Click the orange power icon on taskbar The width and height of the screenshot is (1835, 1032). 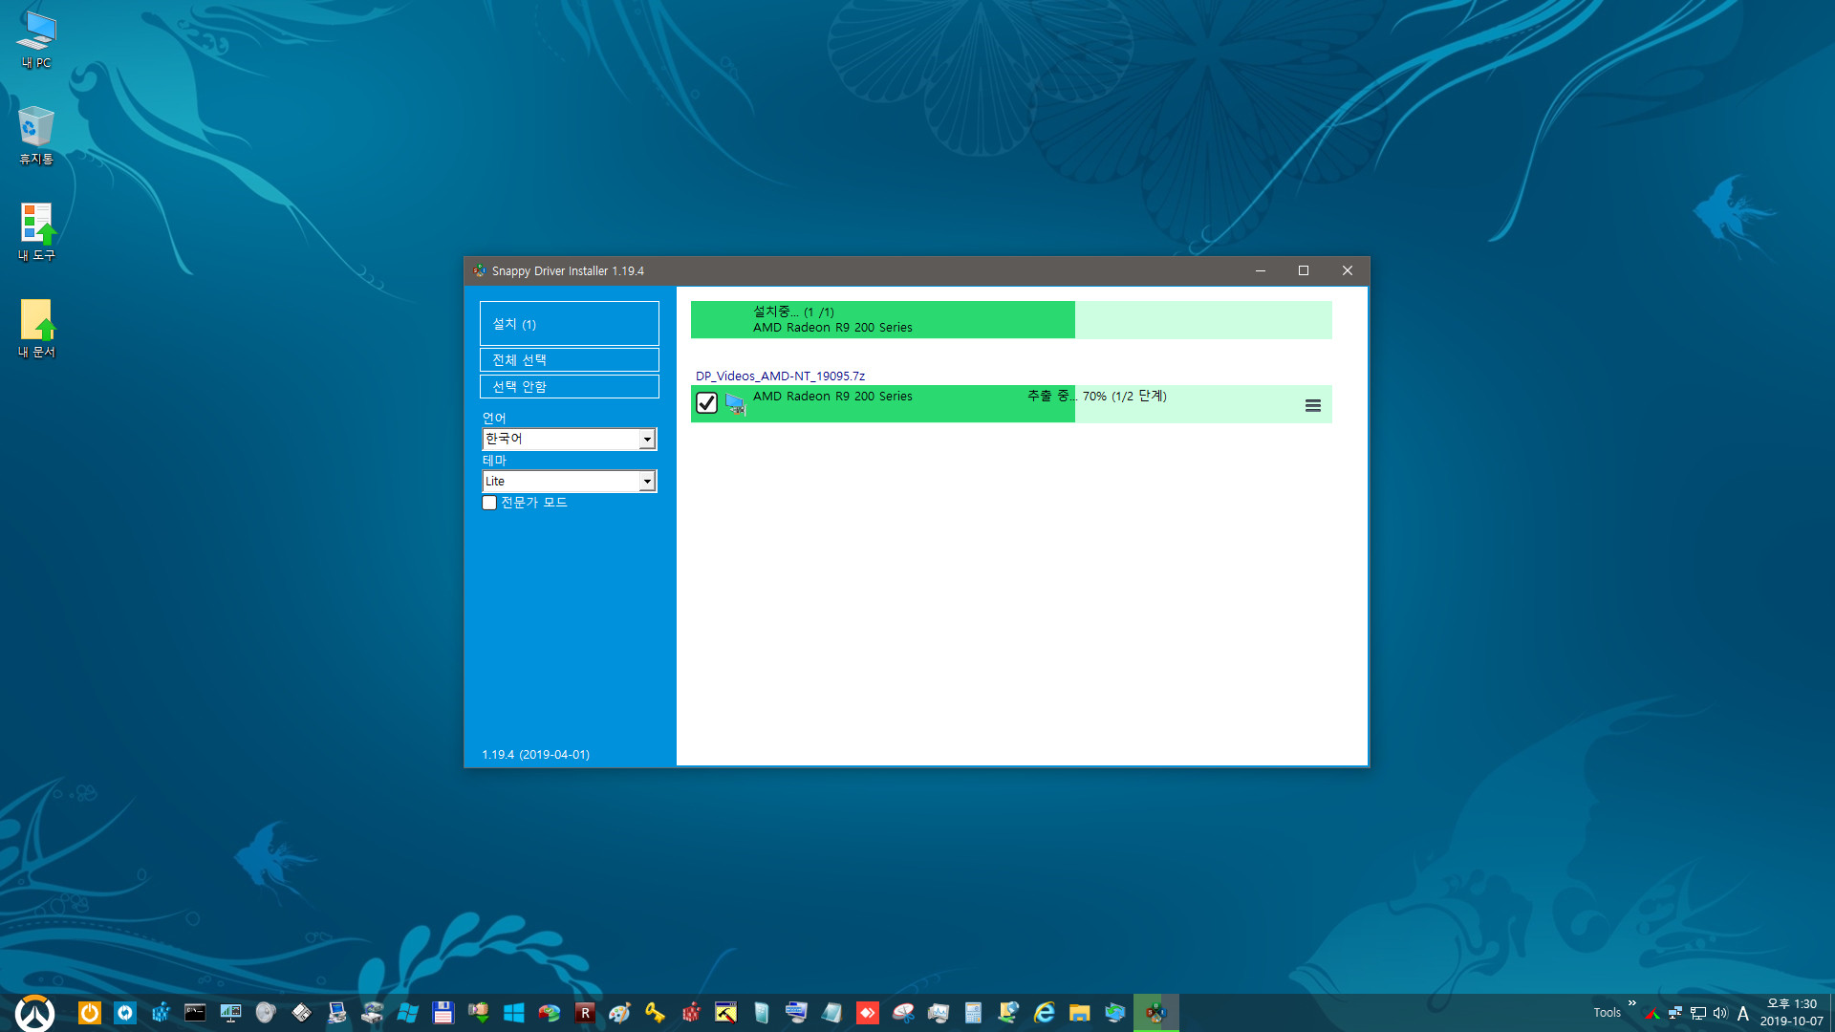tap(89, 1013)
